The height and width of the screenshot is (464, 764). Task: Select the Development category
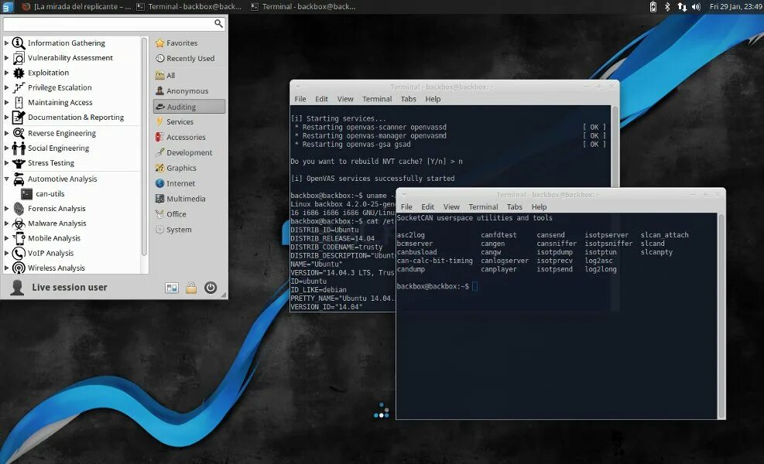[189, 152]
